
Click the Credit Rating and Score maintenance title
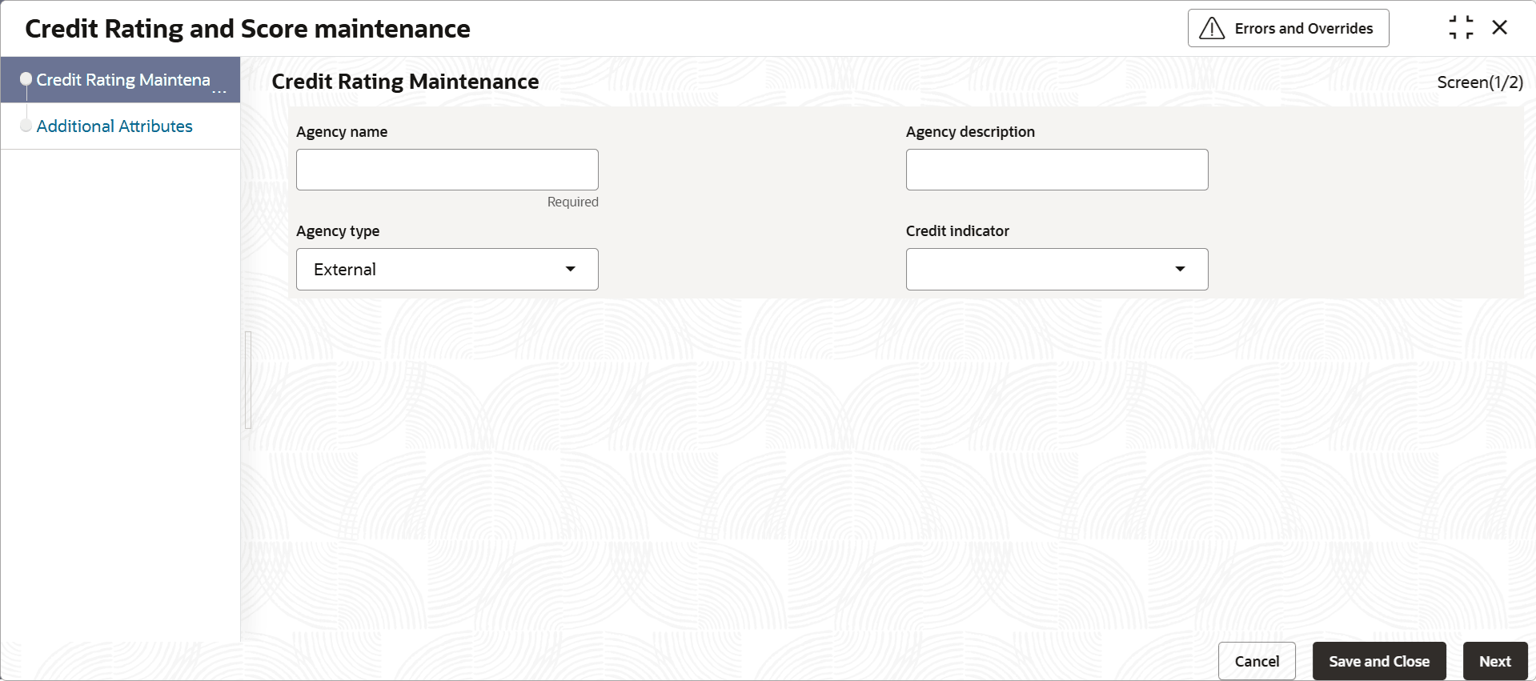pyautogui.click(x=247, y=29)
